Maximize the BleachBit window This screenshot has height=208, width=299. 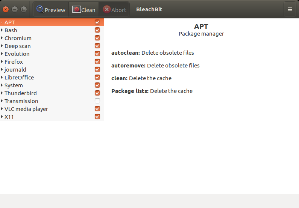(24, 9)
